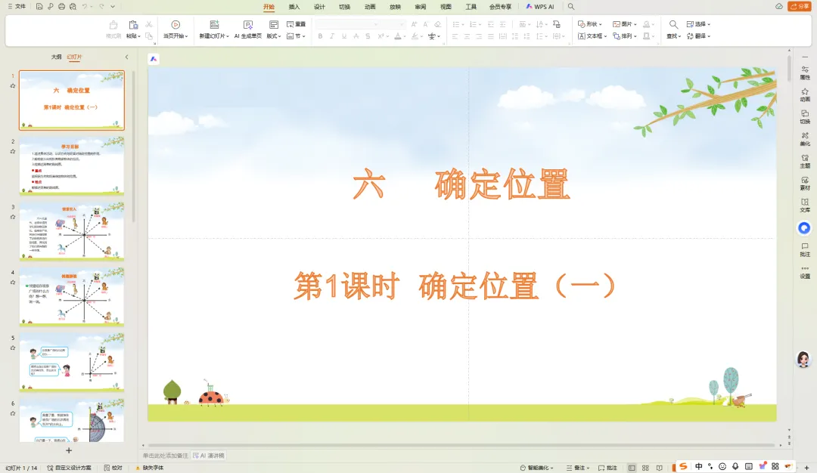Switch to the 动画 ribbon tab
The width and height of the screenshot is (817, 473).
(370, 7)
